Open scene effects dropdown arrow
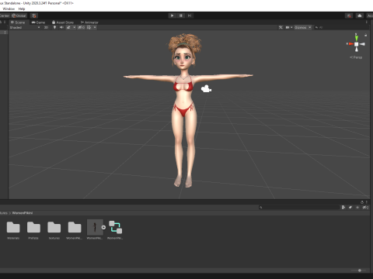This screenshot has width=373, height=279. coord(74,27)
